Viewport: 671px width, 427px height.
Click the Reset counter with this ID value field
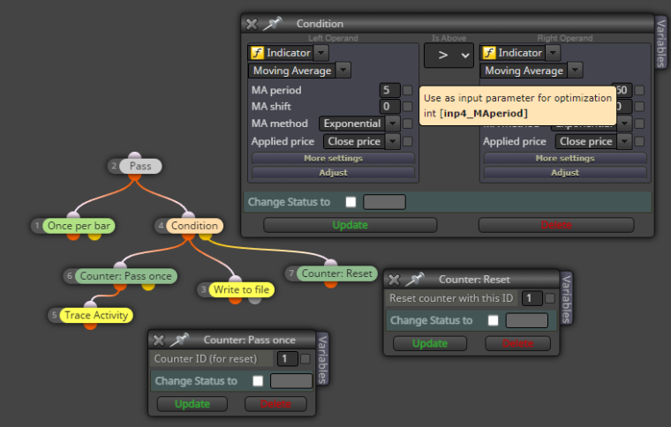pos(532,298)
